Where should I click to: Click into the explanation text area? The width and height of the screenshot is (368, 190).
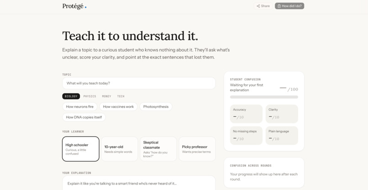click(139, 183)
